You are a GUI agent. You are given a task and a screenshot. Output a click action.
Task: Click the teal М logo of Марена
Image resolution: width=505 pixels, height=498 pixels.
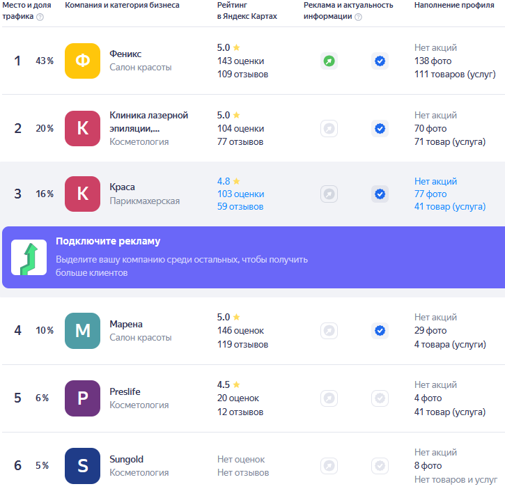[82, 331]
